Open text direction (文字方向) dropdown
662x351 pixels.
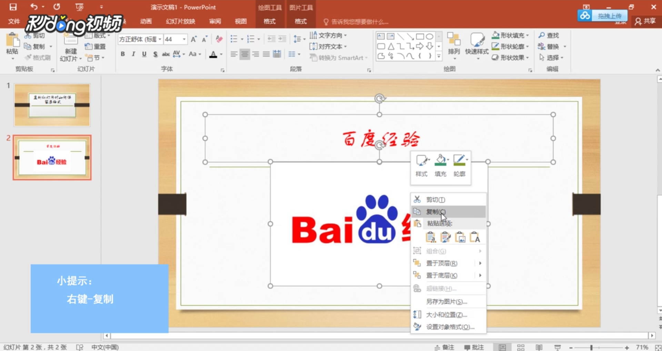328,35
